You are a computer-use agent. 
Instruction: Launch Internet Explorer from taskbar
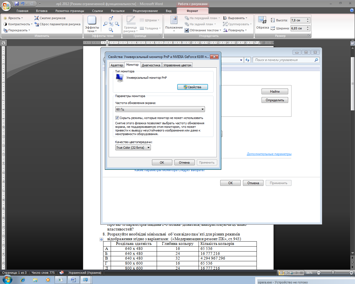(23, 280)
